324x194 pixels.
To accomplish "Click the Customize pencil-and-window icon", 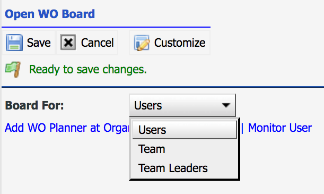I will pyautogui.click(x=142, y=43).
